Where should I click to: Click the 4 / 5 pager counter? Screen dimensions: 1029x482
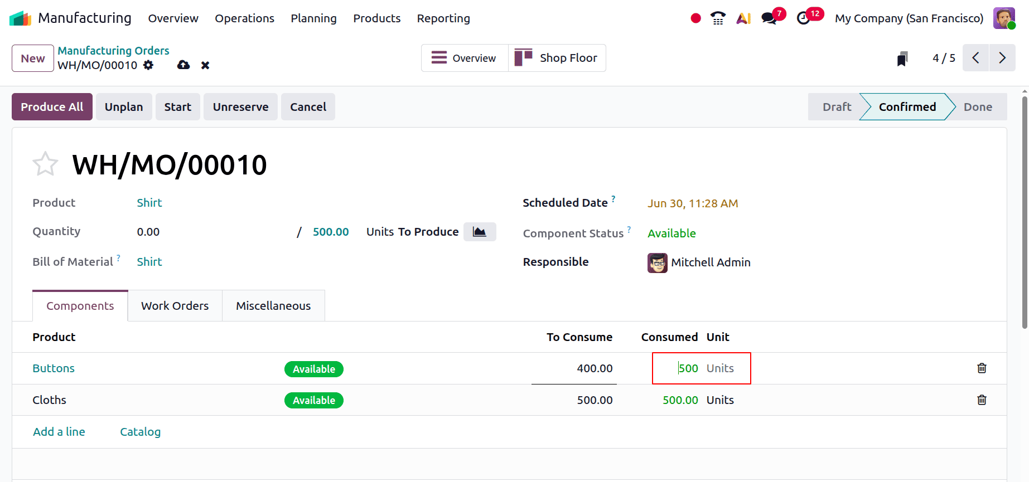(944, 58)
